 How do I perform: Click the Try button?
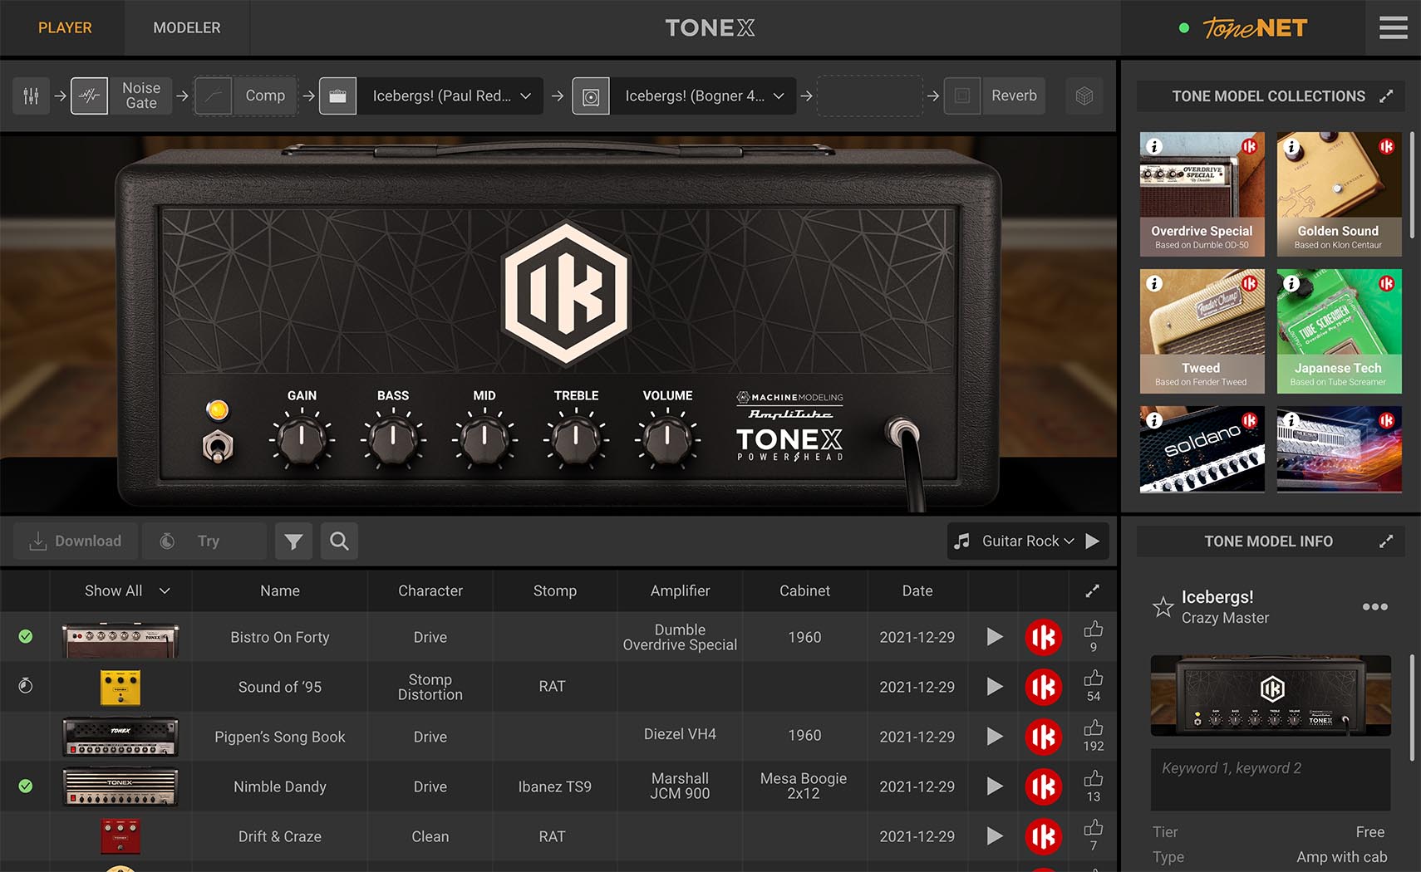coord(204,541)
